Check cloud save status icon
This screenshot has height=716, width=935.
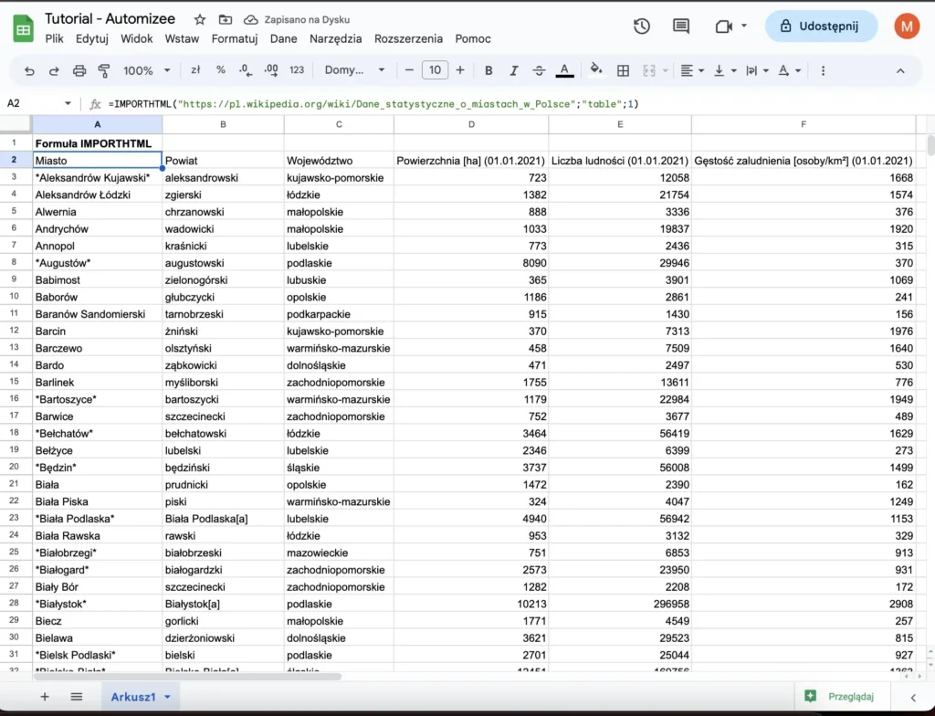(251, 20)
